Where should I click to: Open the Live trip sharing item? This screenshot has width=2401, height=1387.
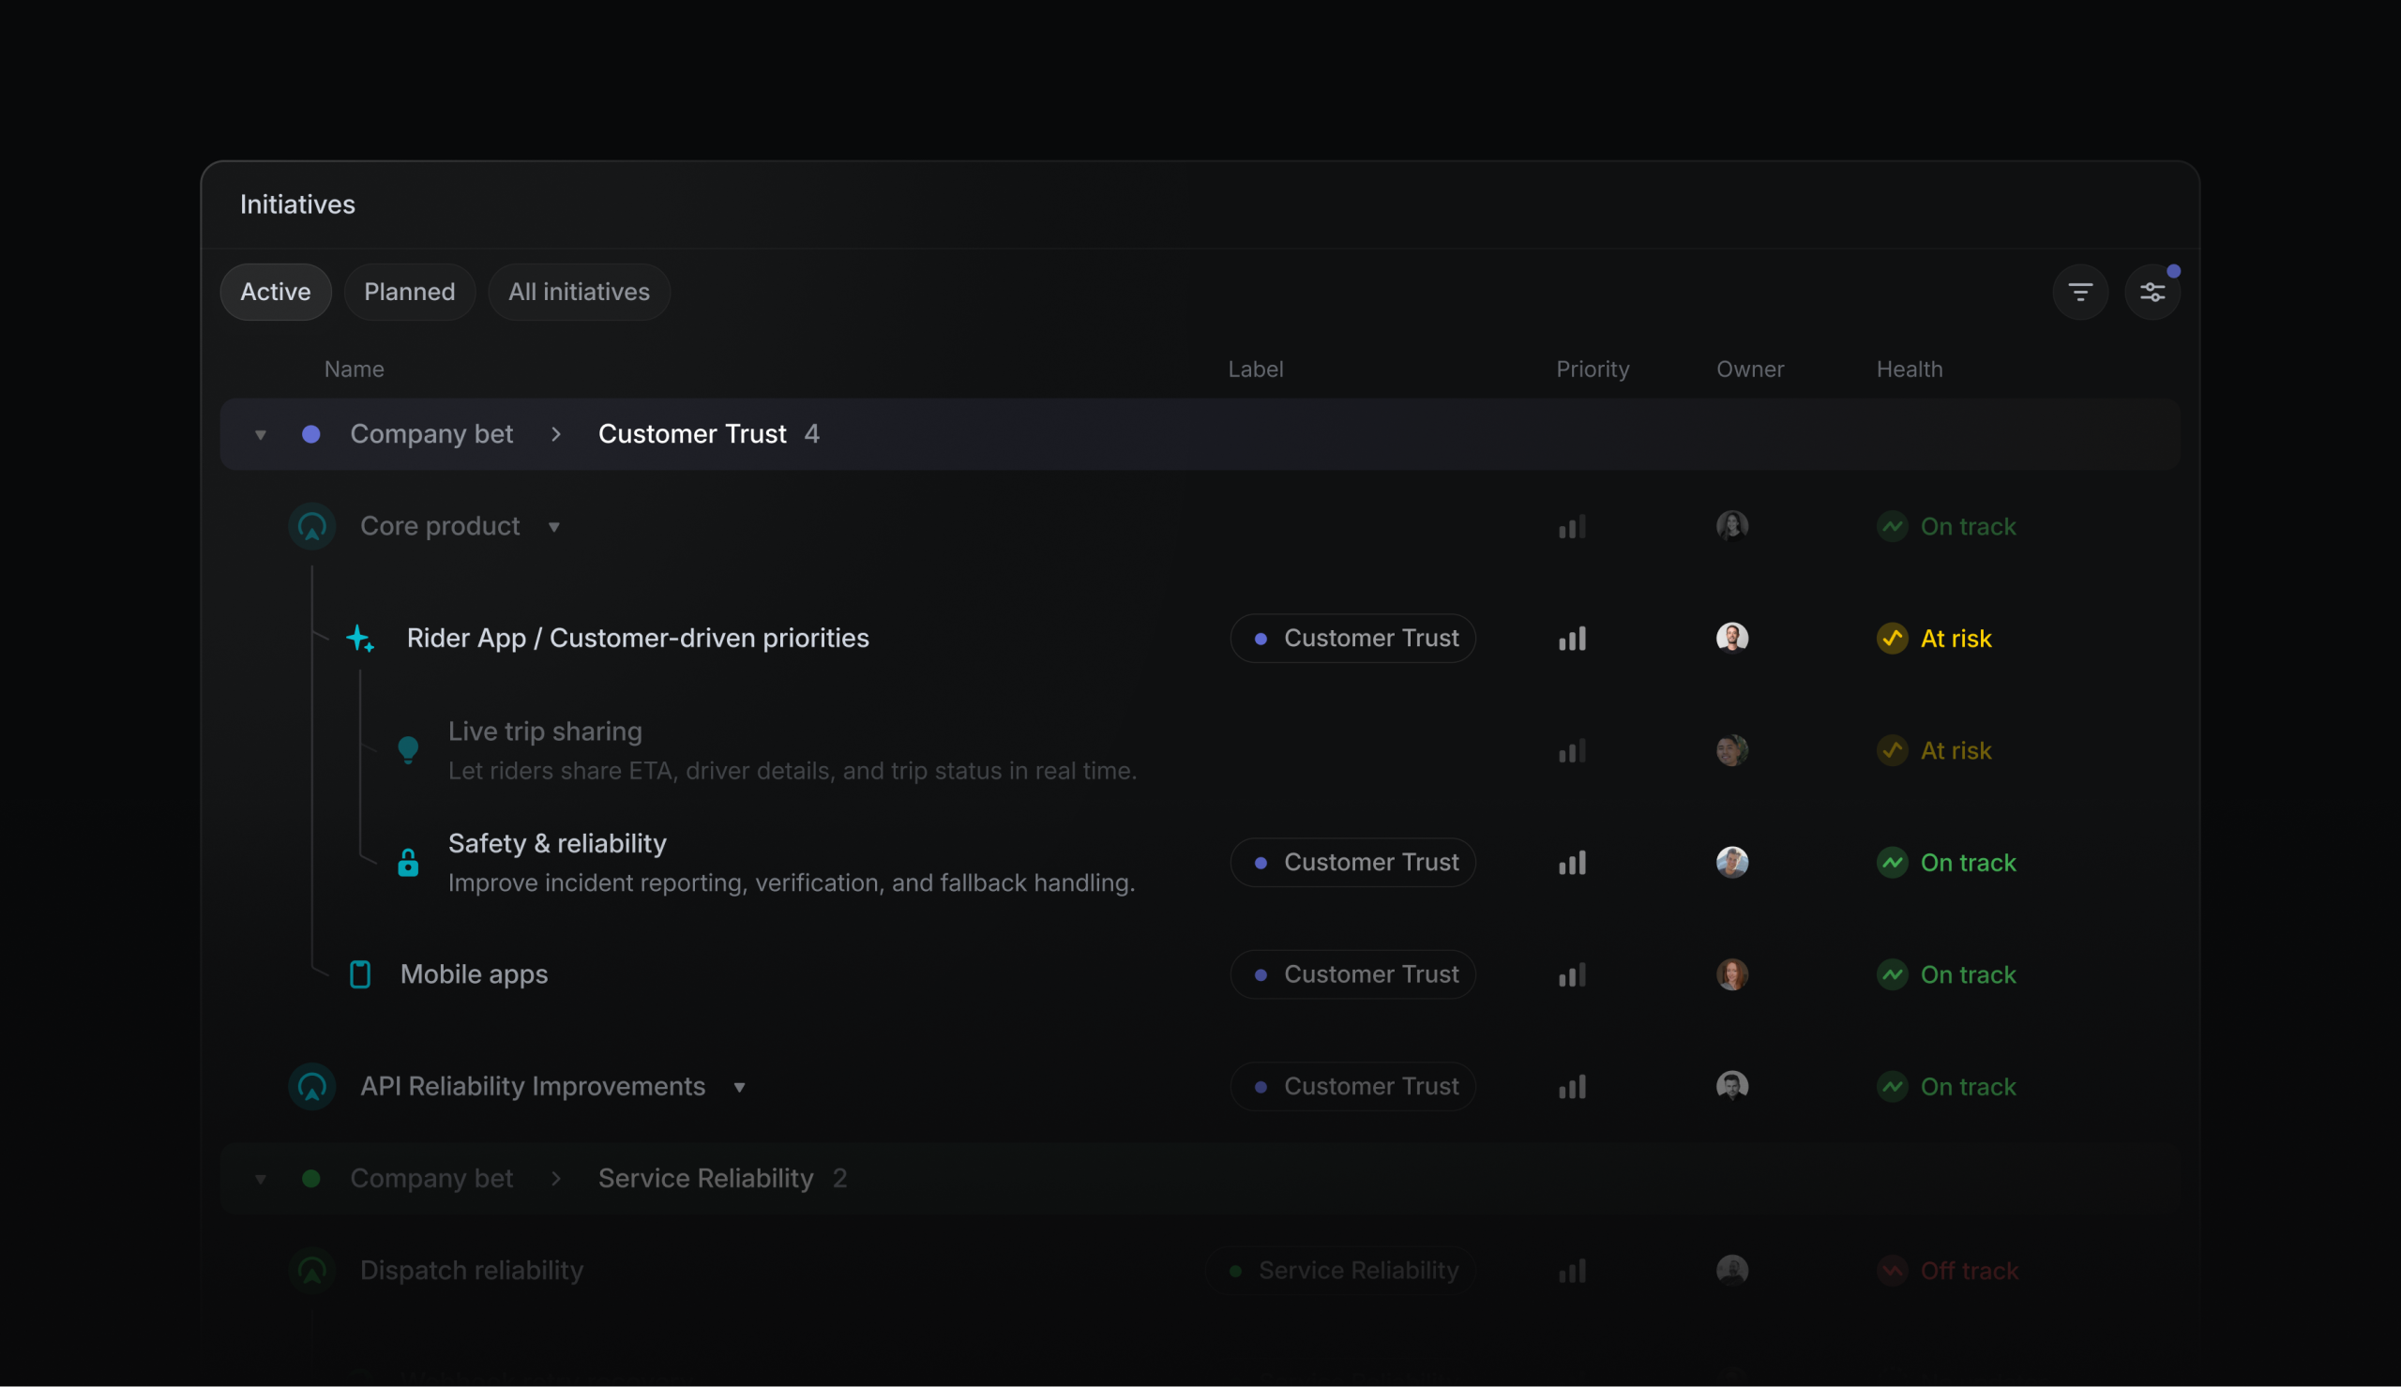tap(545, 731)
